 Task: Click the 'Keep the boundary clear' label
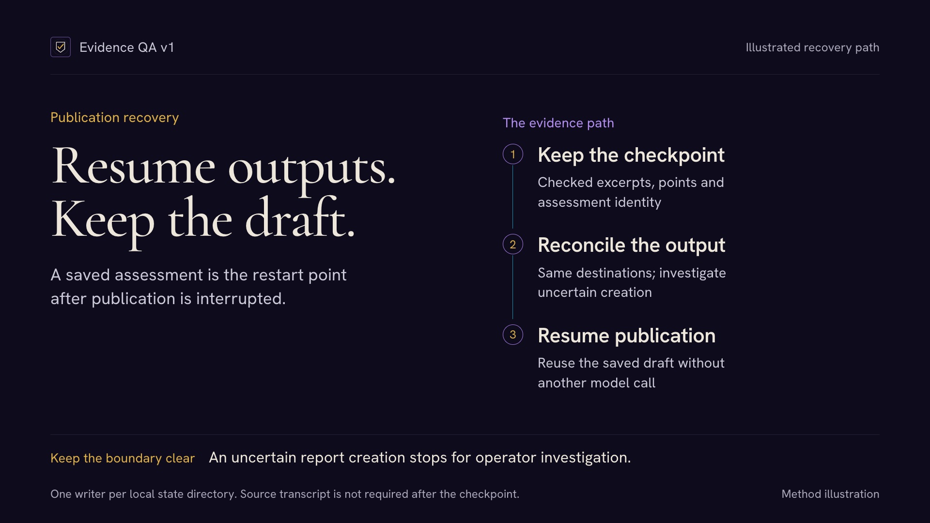click(123, 458)
